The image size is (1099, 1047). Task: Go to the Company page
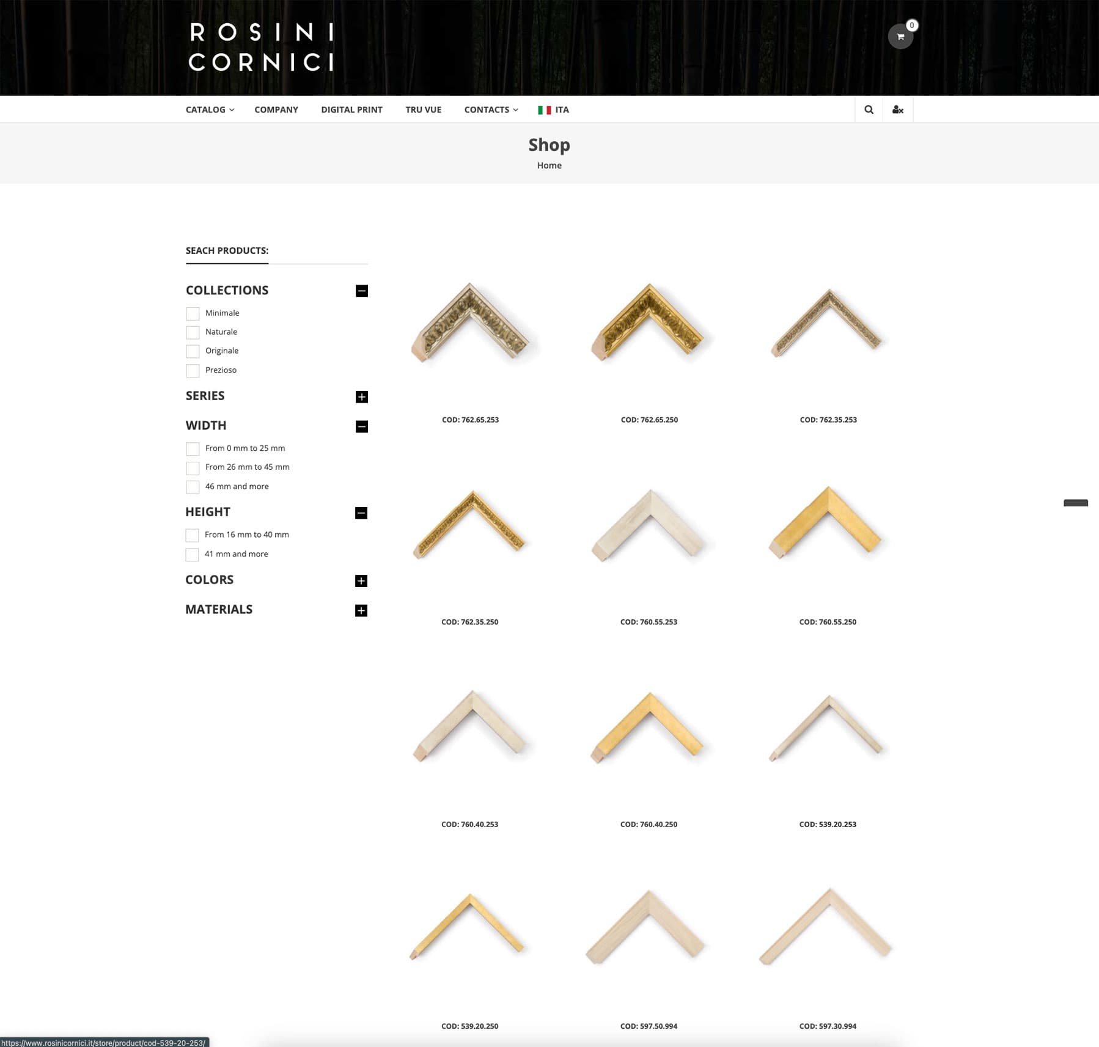point(276,110)
